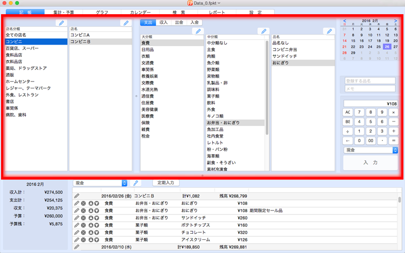Click the 定期入力 button
Screen dimensions: 405x253
click(x=166, y=183)
